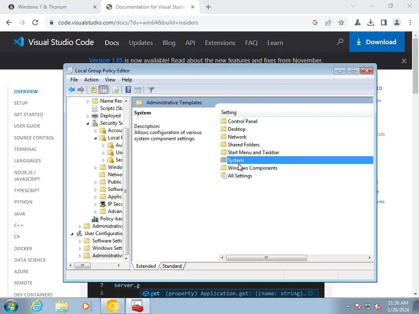The width and height of the screenshot is (419, 314).
Task: Open the browser downloads icon
Action: click(371, 23)
